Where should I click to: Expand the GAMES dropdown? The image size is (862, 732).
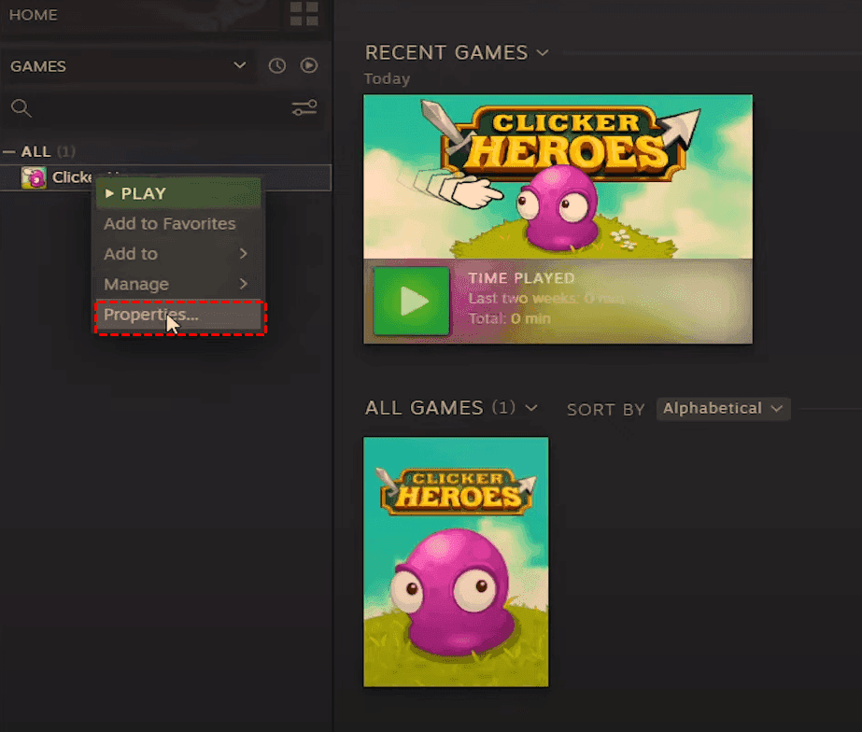(240, 65)
